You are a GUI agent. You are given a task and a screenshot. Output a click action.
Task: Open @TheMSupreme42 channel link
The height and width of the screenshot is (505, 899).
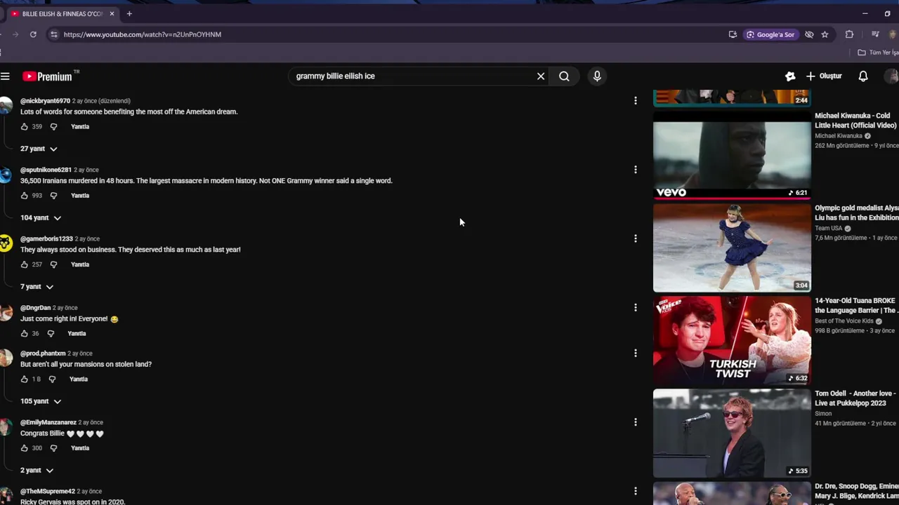point(48,491)
